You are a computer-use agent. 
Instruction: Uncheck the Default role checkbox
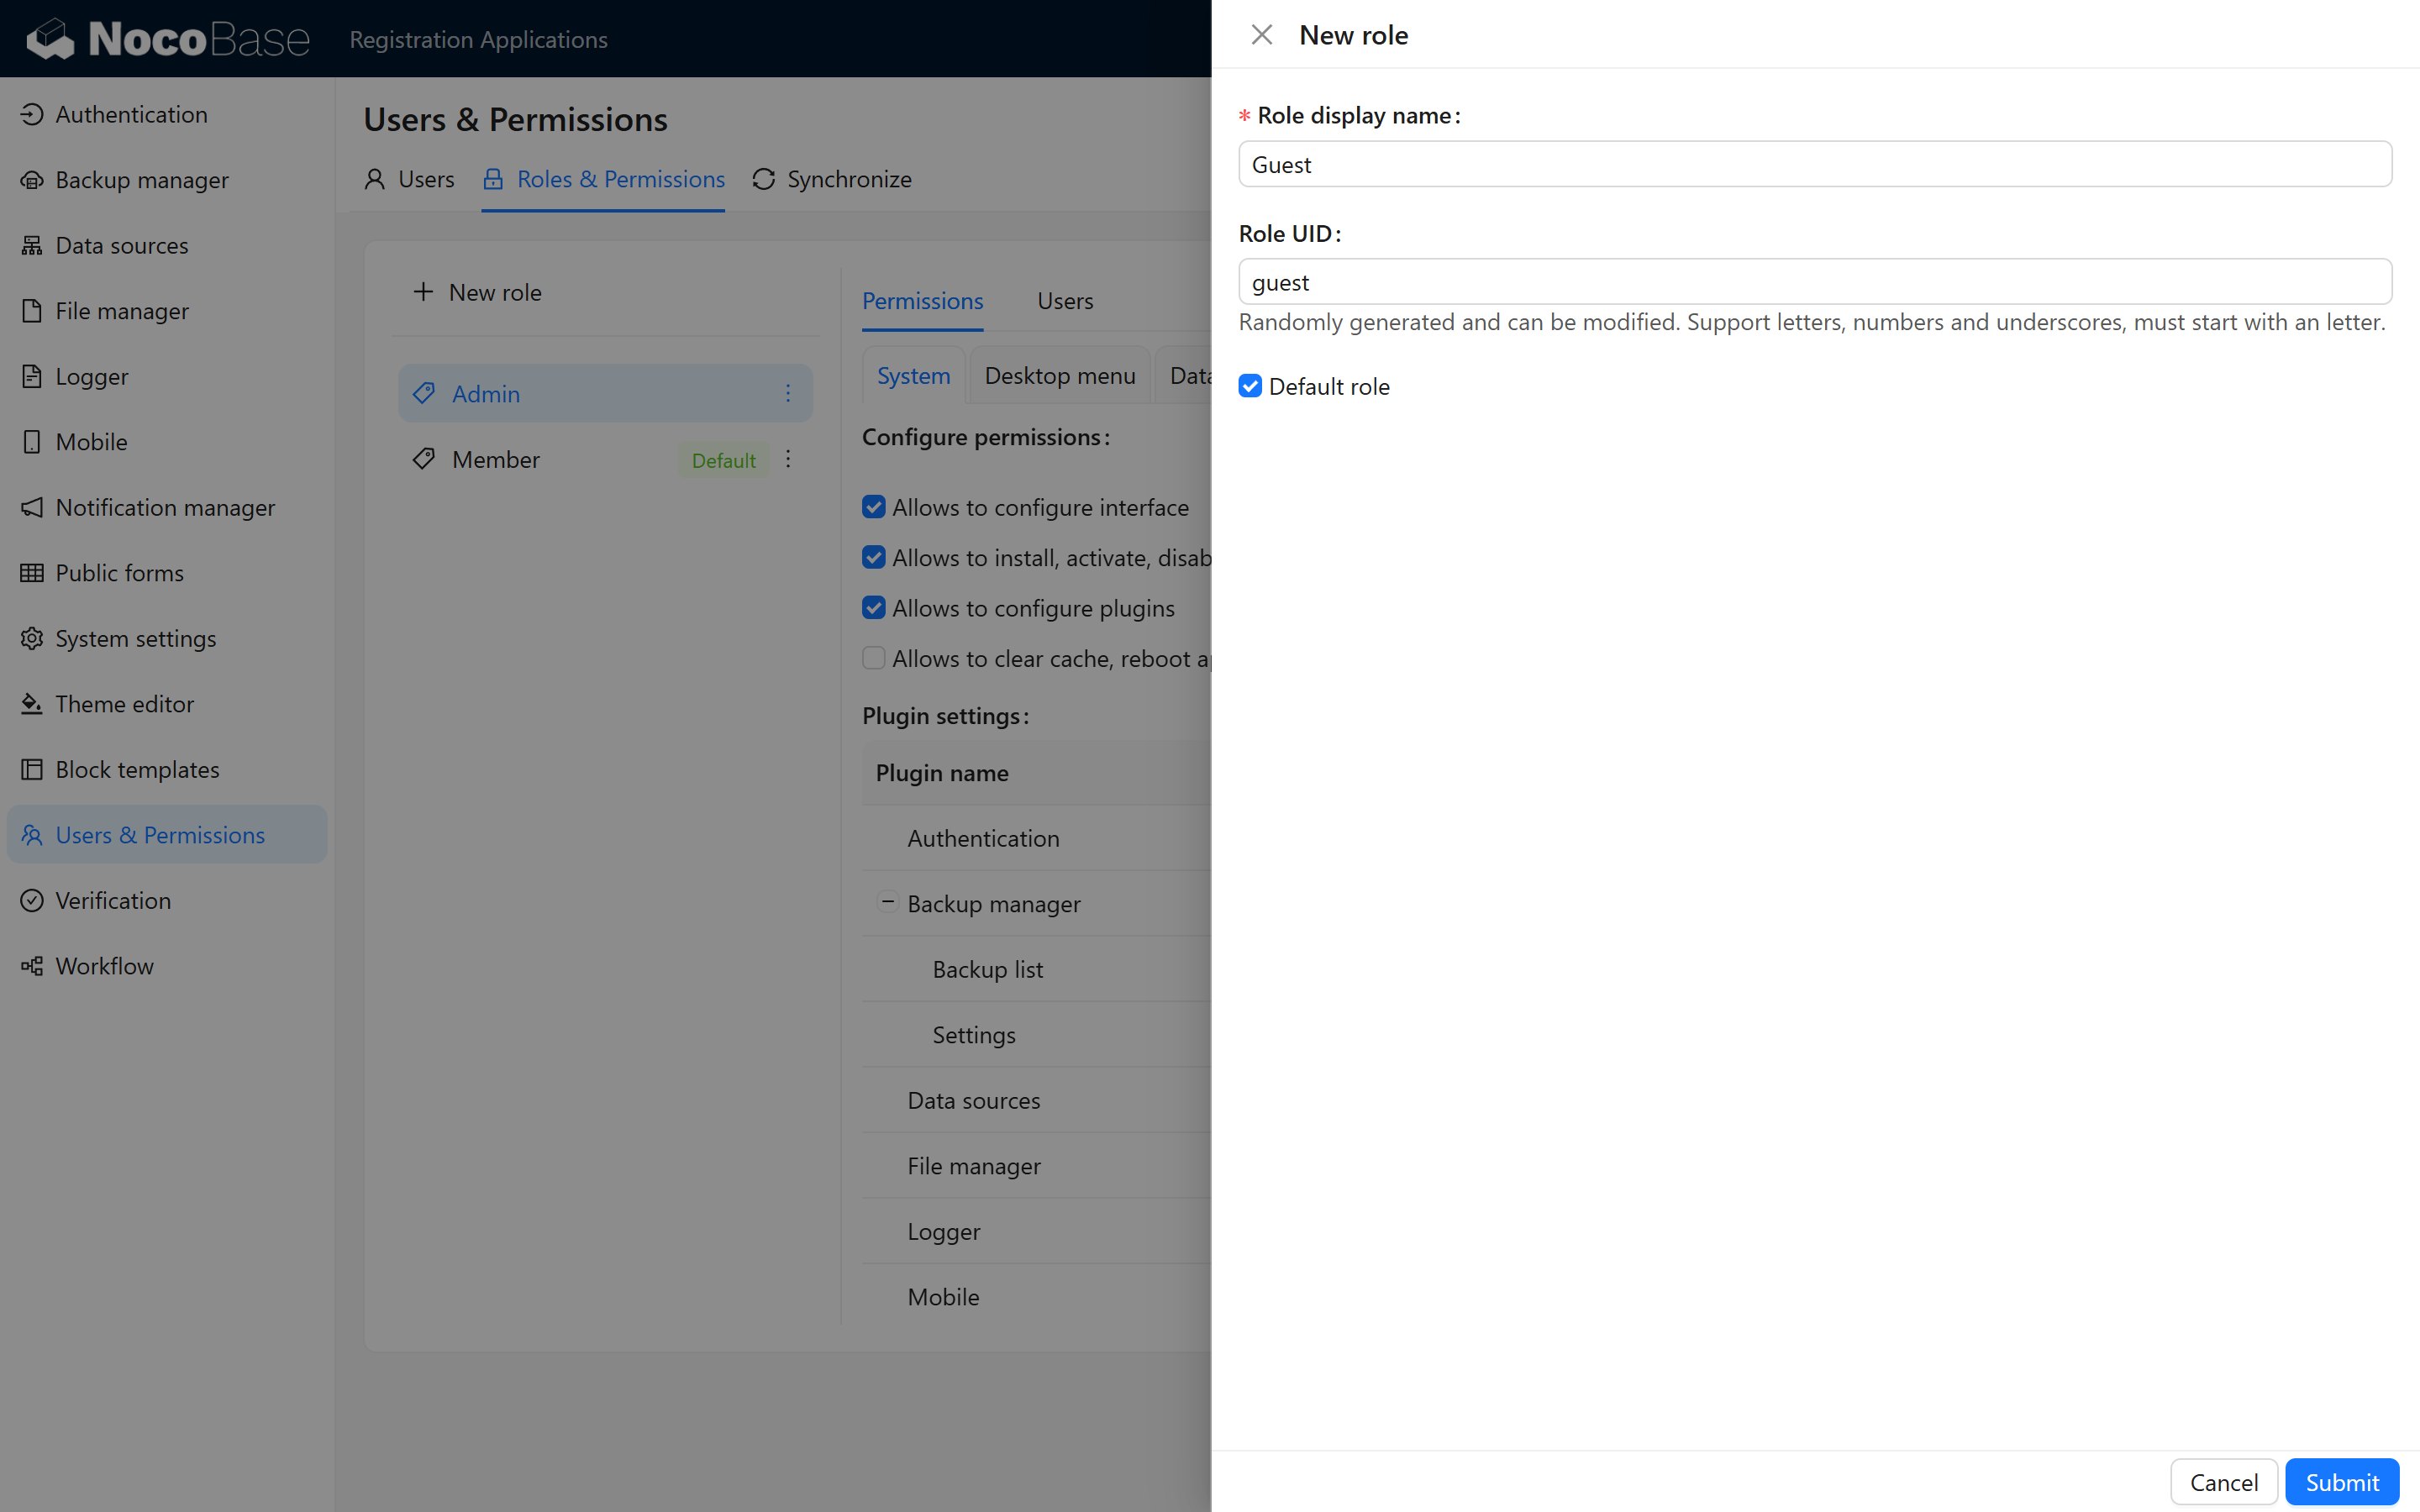click(x=1250, y=386)
